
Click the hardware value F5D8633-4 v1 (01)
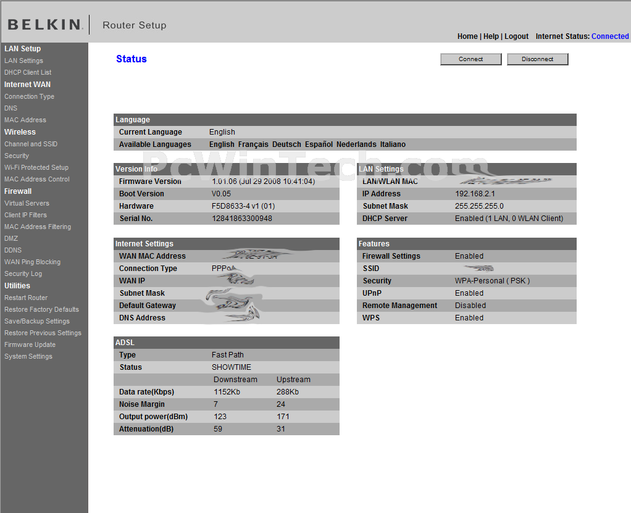[243, 206]
